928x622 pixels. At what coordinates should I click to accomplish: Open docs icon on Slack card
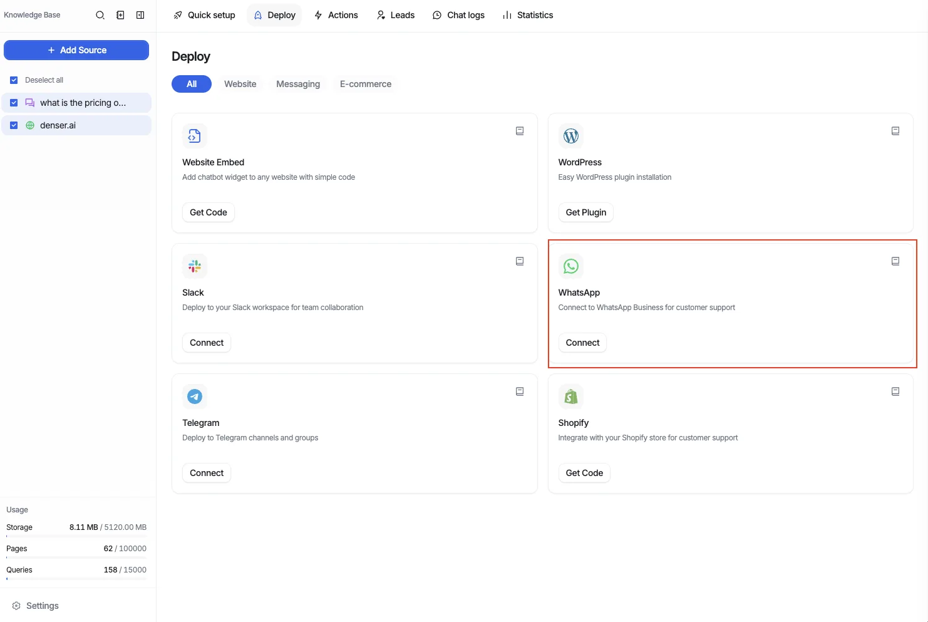point(520,261)
